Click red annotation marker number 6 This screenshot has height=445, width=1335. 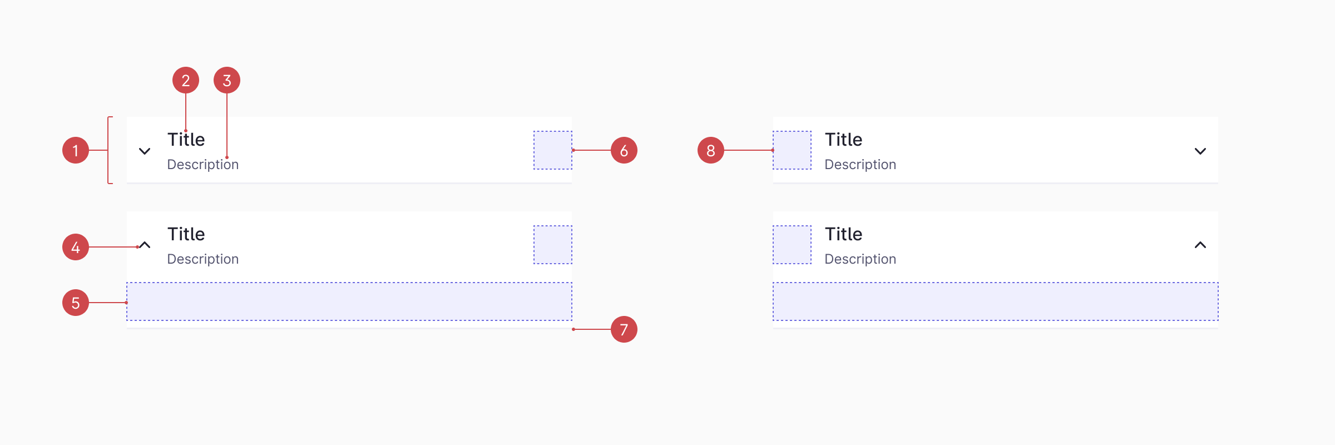point(624,150)
